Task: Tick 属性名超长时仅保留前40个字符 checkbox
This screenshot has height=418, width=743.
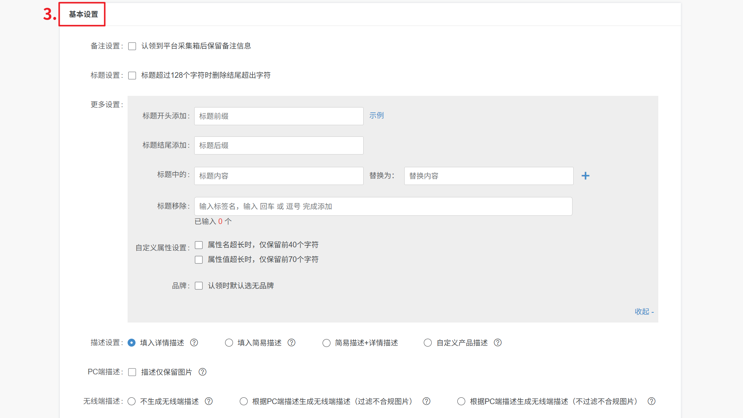Action: click(199, 245)
